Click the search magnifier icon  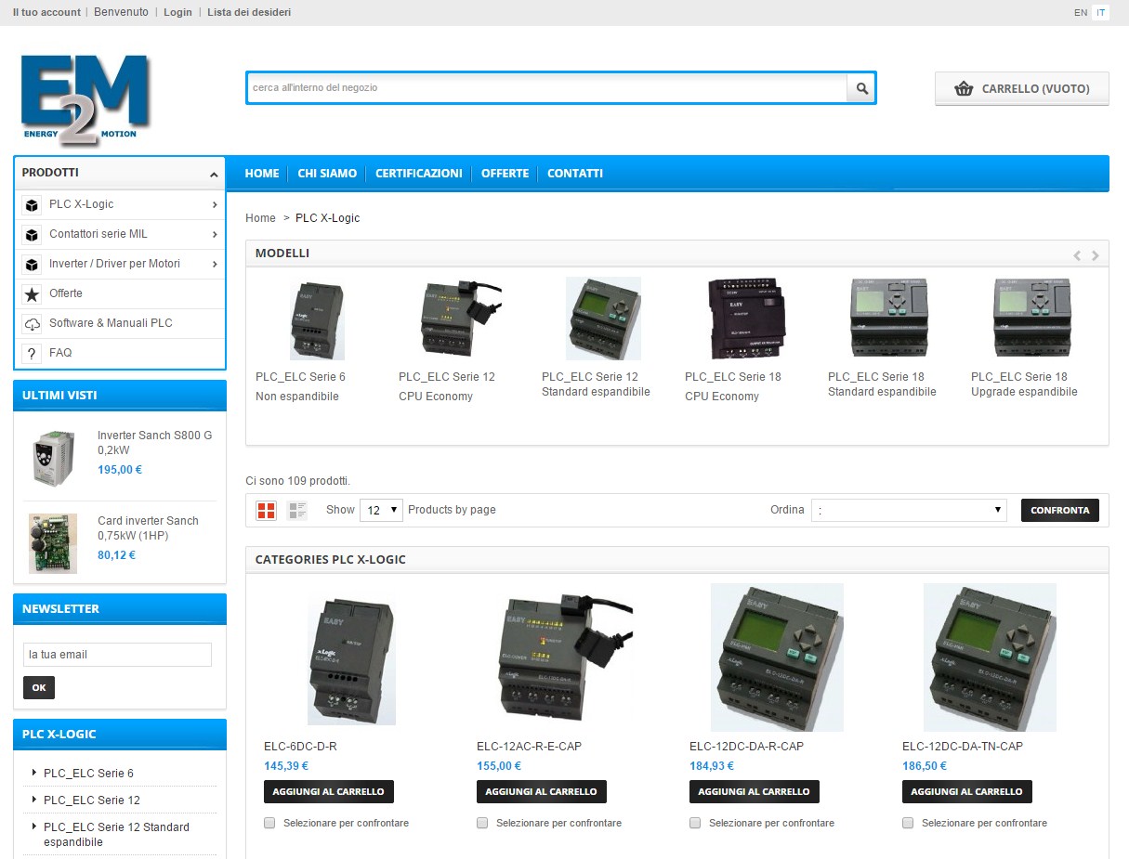[861, 88]
